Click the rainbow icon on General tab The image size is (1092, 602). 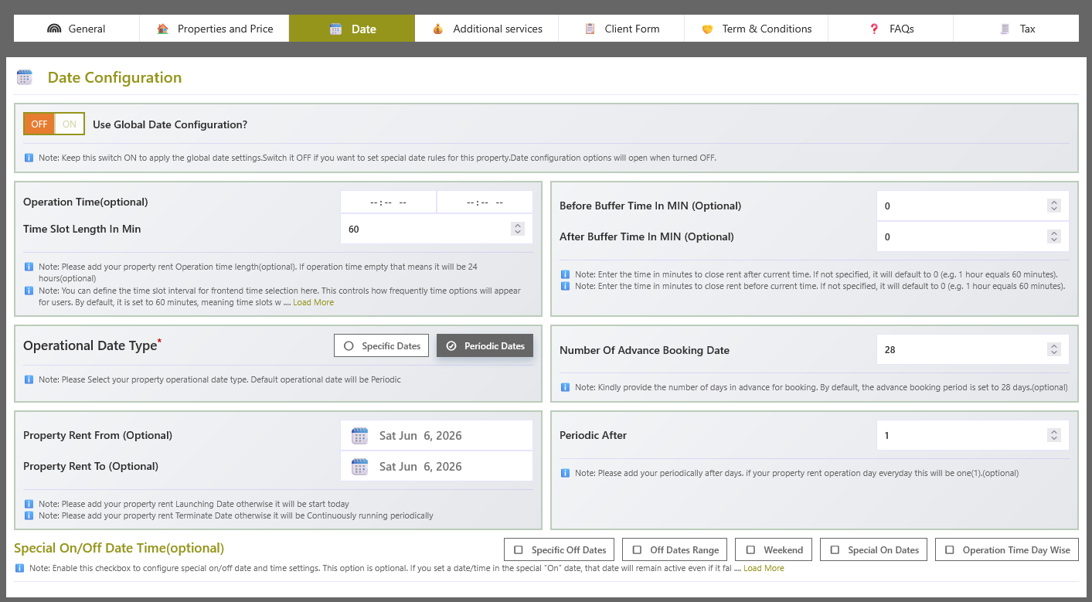53,29
